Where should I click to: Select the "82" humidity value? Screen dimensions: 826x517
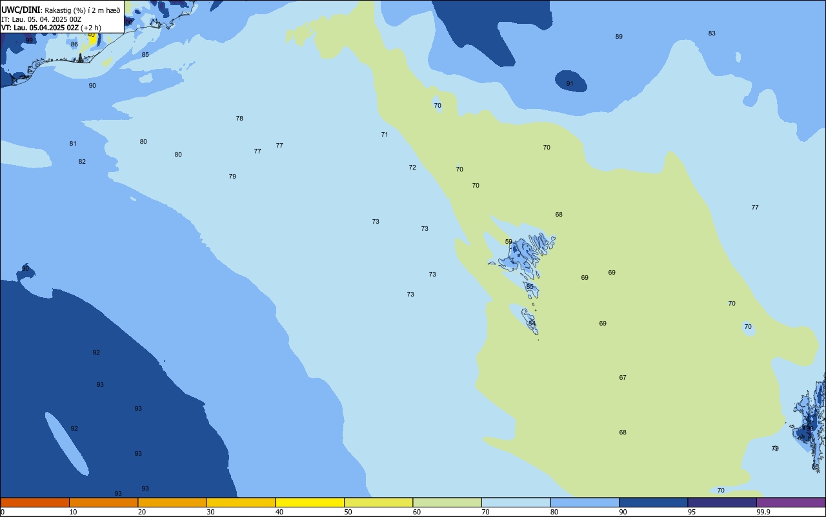tap(82, 162)
